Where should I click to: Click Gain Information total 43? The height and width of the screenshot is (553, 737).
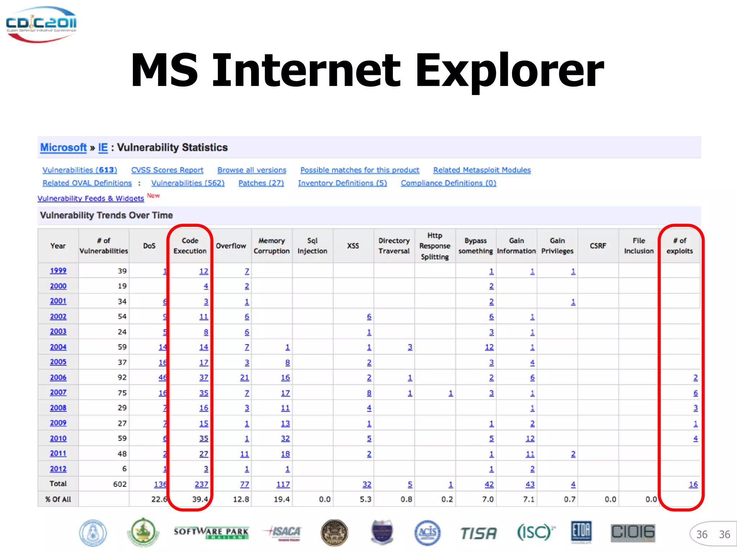click(x=530, y=485)
